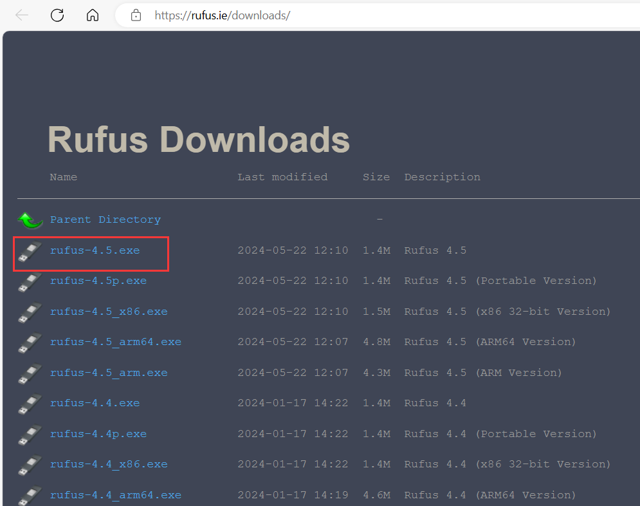Viewport: 640px width, 506px height.
Task: Click the browser back arrow
Action: (x=22, y=15)
